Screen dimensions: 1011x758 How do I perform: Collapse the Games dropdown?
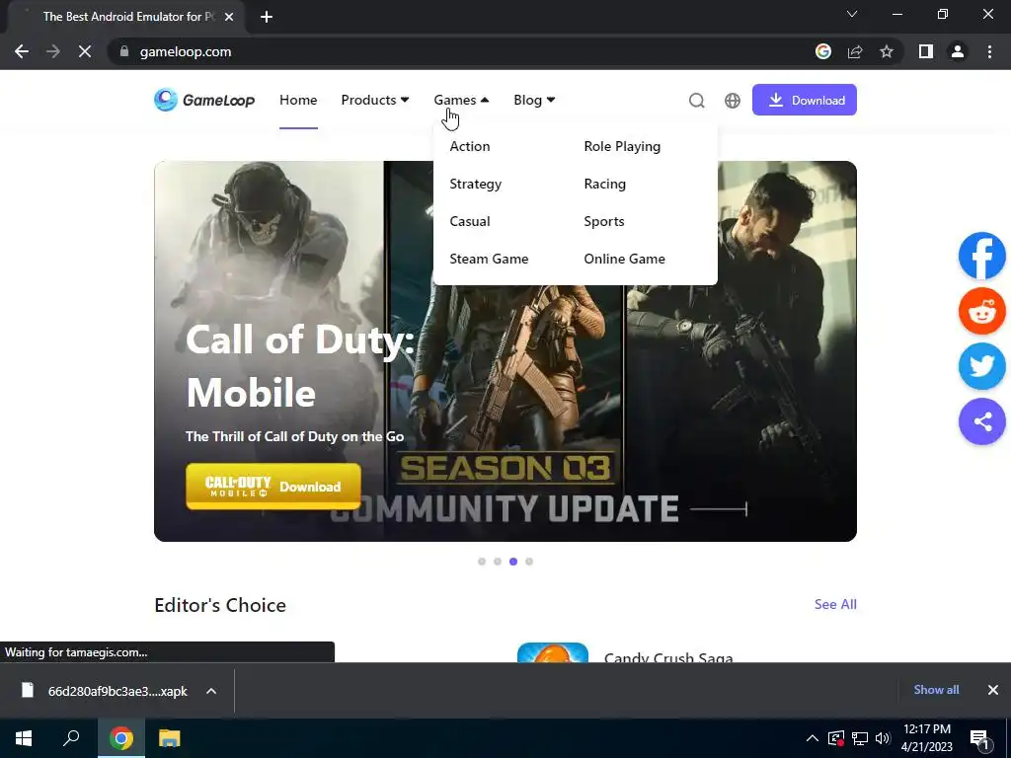462,100
